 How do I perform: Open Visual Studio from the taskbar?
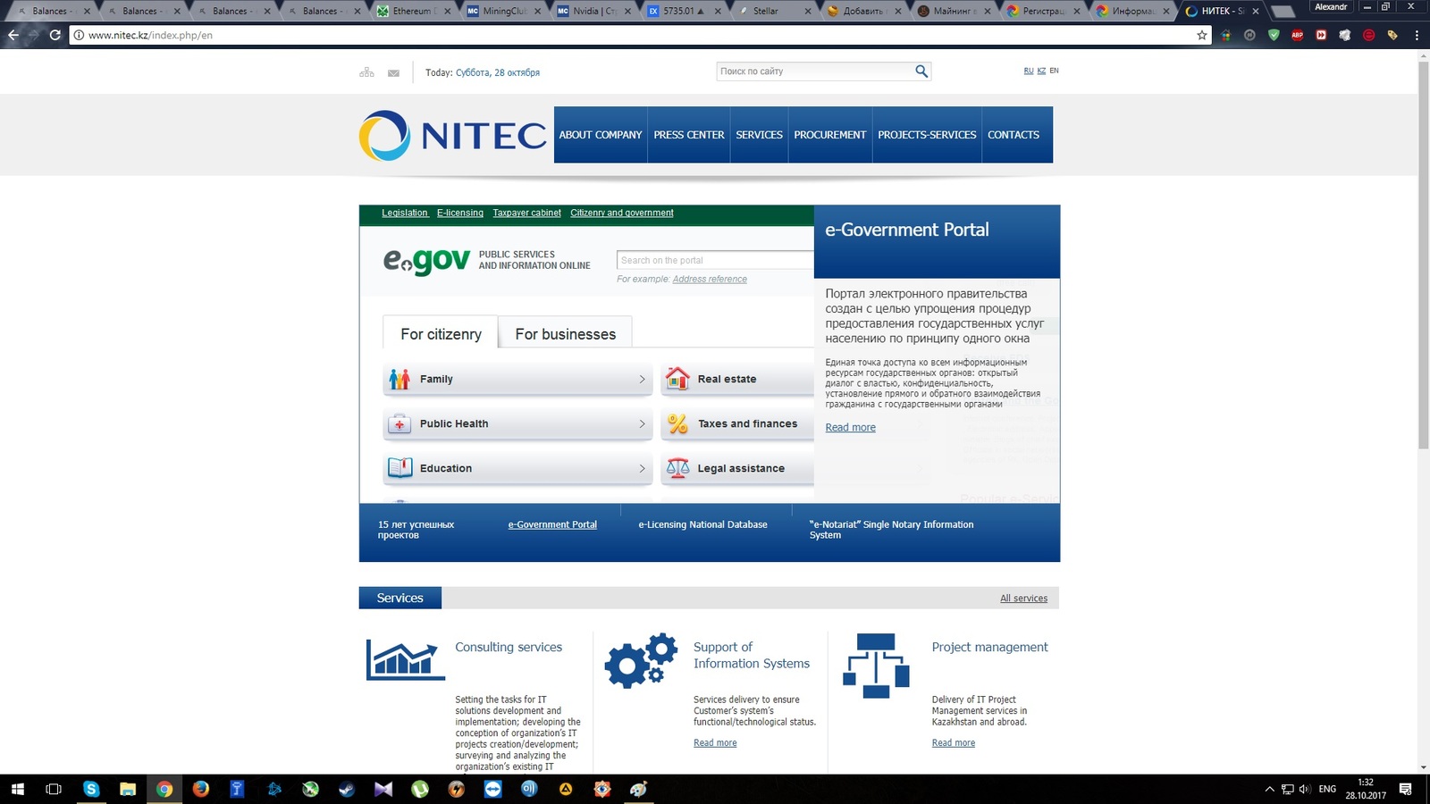[383, 789]
